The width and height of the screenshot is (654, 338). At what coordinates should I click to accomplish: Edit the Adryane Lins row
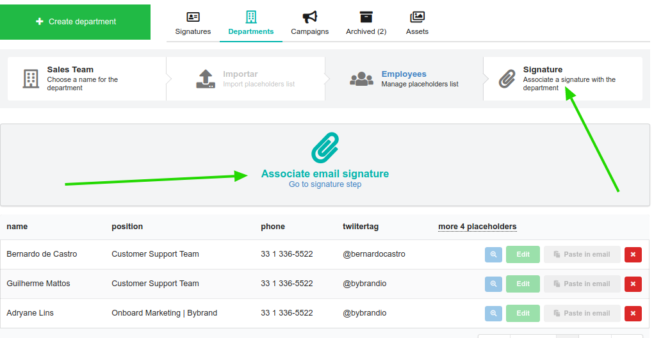(523, 314)
